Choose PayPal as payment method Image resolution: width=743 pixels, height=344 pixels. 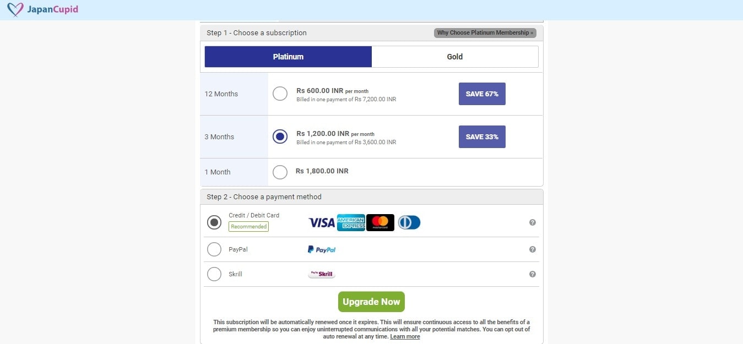point(214,249)
